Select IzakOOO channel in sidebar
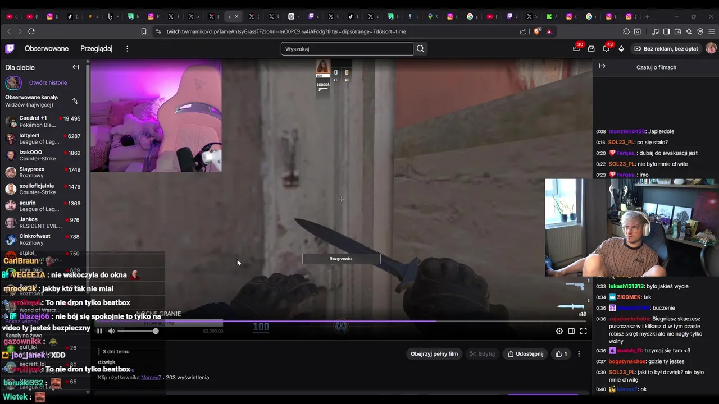The height and width of the screenshot is (404, 719). click(44, 155)
